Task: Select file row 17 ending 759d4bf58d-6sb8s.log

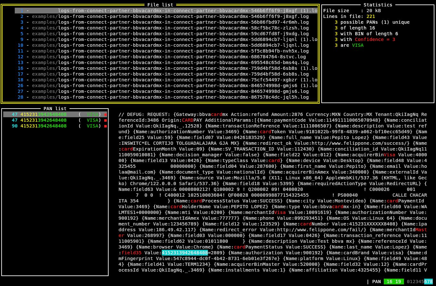Action: click(166, 74)
